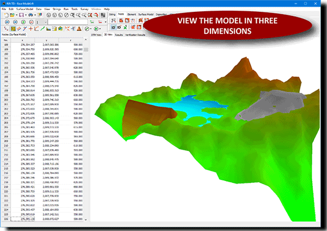The height and width of the screenshot is (231, 327).
Task: Open the Surface Model menu
Action: coord(24,9)
